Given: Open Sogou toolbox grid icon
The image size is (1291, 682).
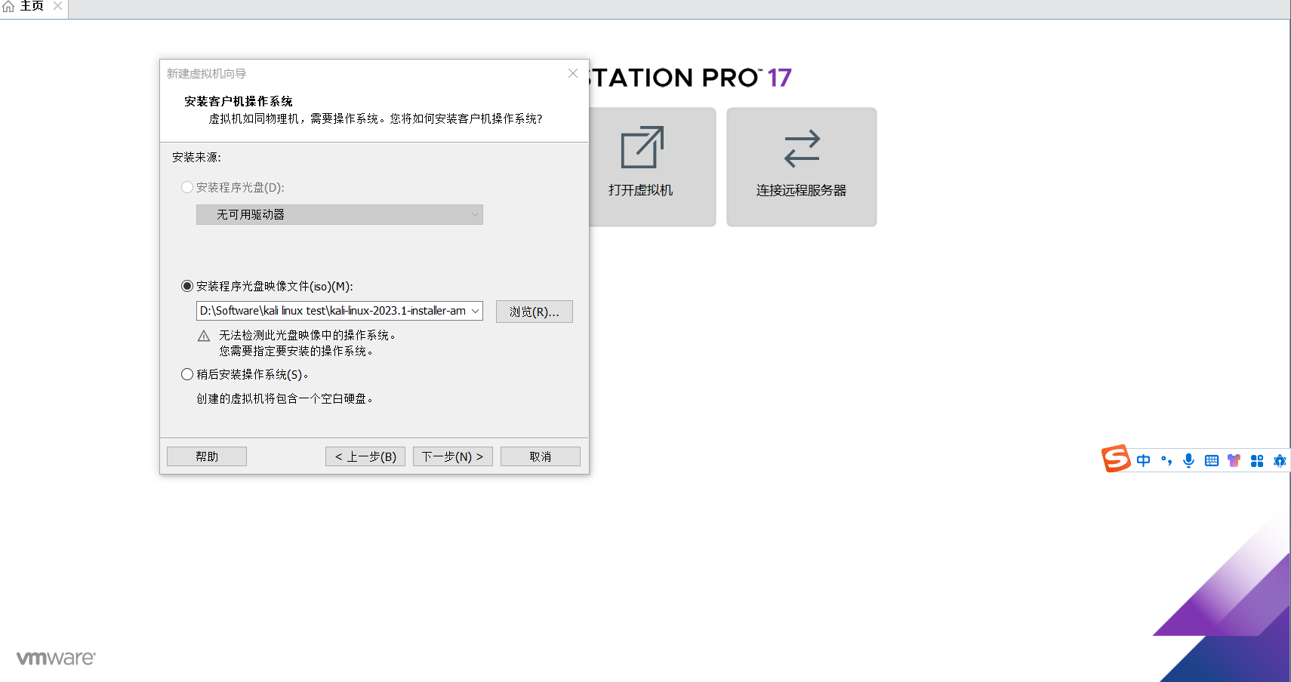Looking at the screenshot, I should 1256,460.
